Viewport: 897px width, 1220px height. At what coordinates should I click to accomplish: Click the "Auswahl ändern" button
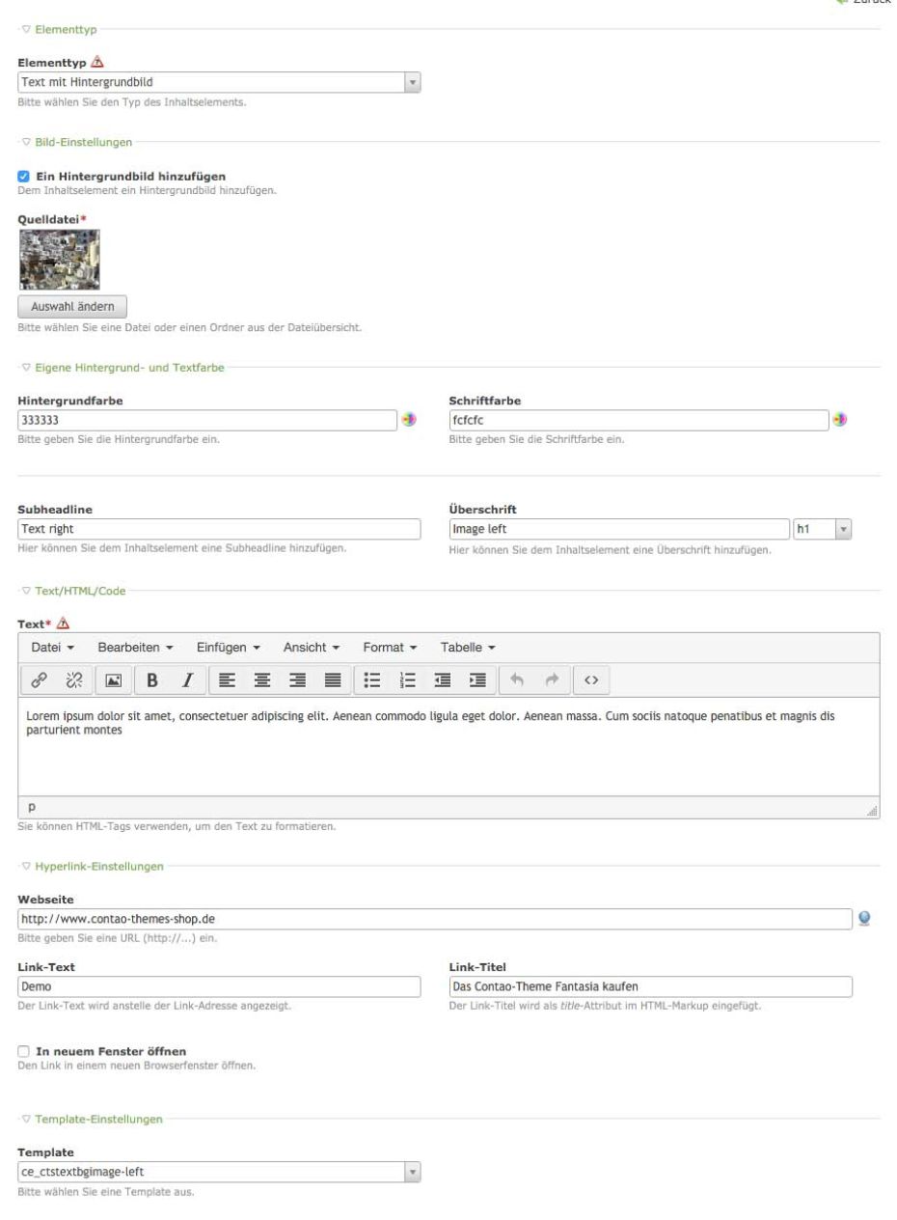coord(72,308)
